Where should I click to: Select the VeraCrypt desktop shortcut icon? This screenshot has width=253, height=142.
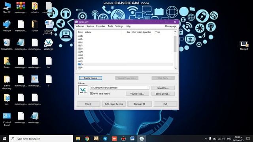coord(49,44)
